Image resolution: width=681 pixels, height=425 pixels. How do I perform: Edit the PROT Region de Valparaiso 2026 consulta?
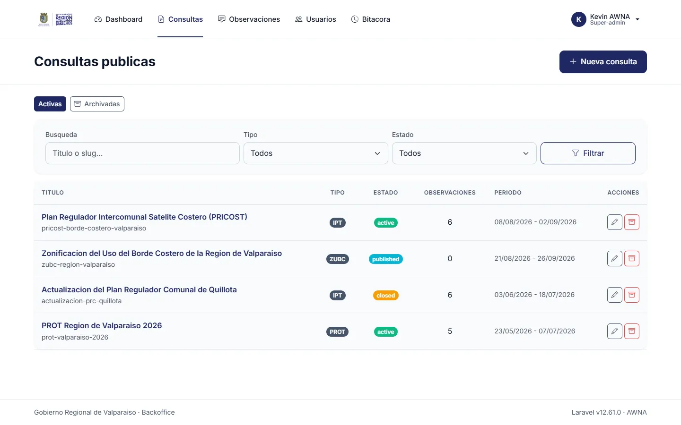pyautogui.click(x=614, y=331)
